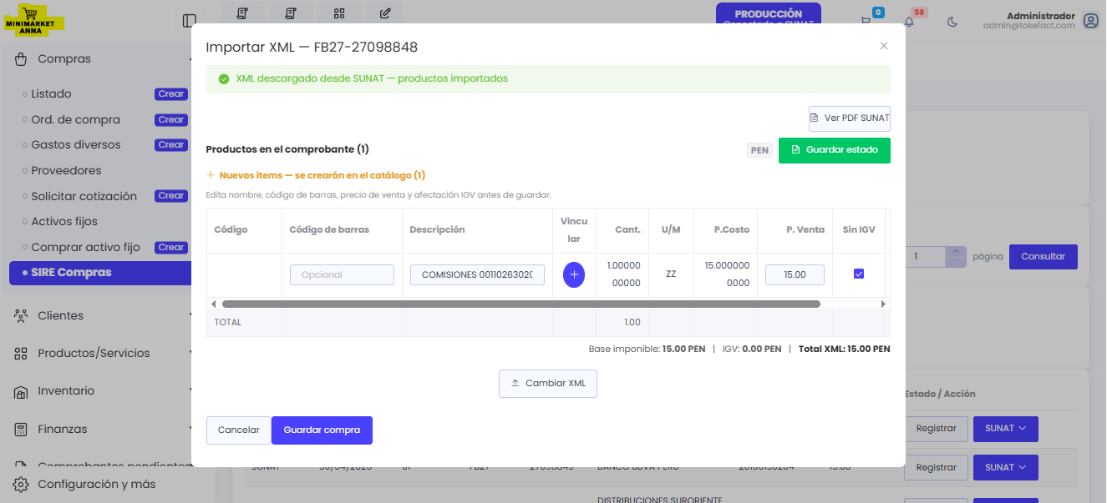1107x503 pixels.
Task: Click the green Guardar estado button
Action: pyautogui.click(x=835, y=150)
